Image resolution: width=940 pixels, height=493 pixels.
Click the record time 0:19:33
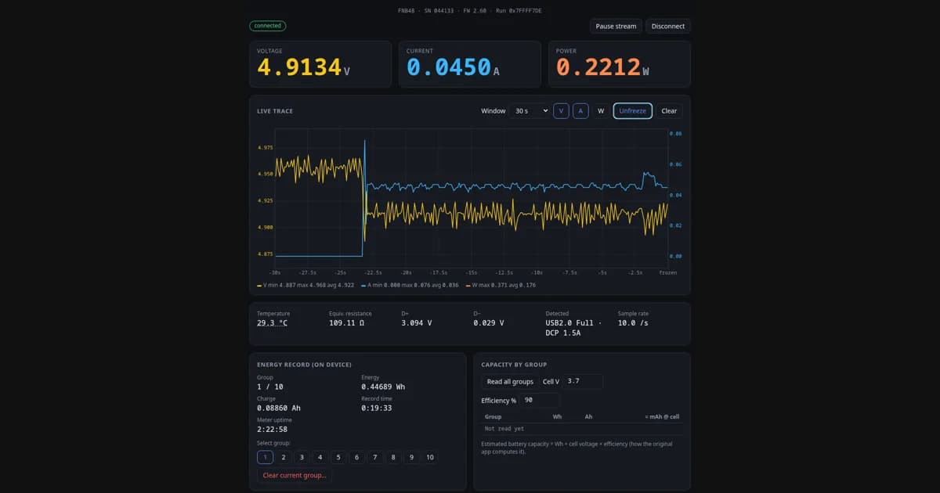pos(377,408)
